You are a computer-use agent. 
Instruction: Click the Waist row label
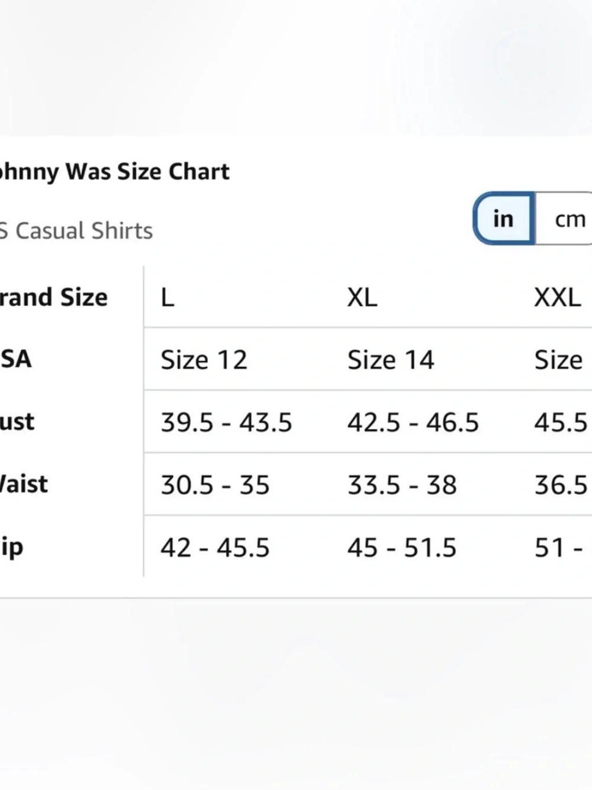click(x=24, y=484)
